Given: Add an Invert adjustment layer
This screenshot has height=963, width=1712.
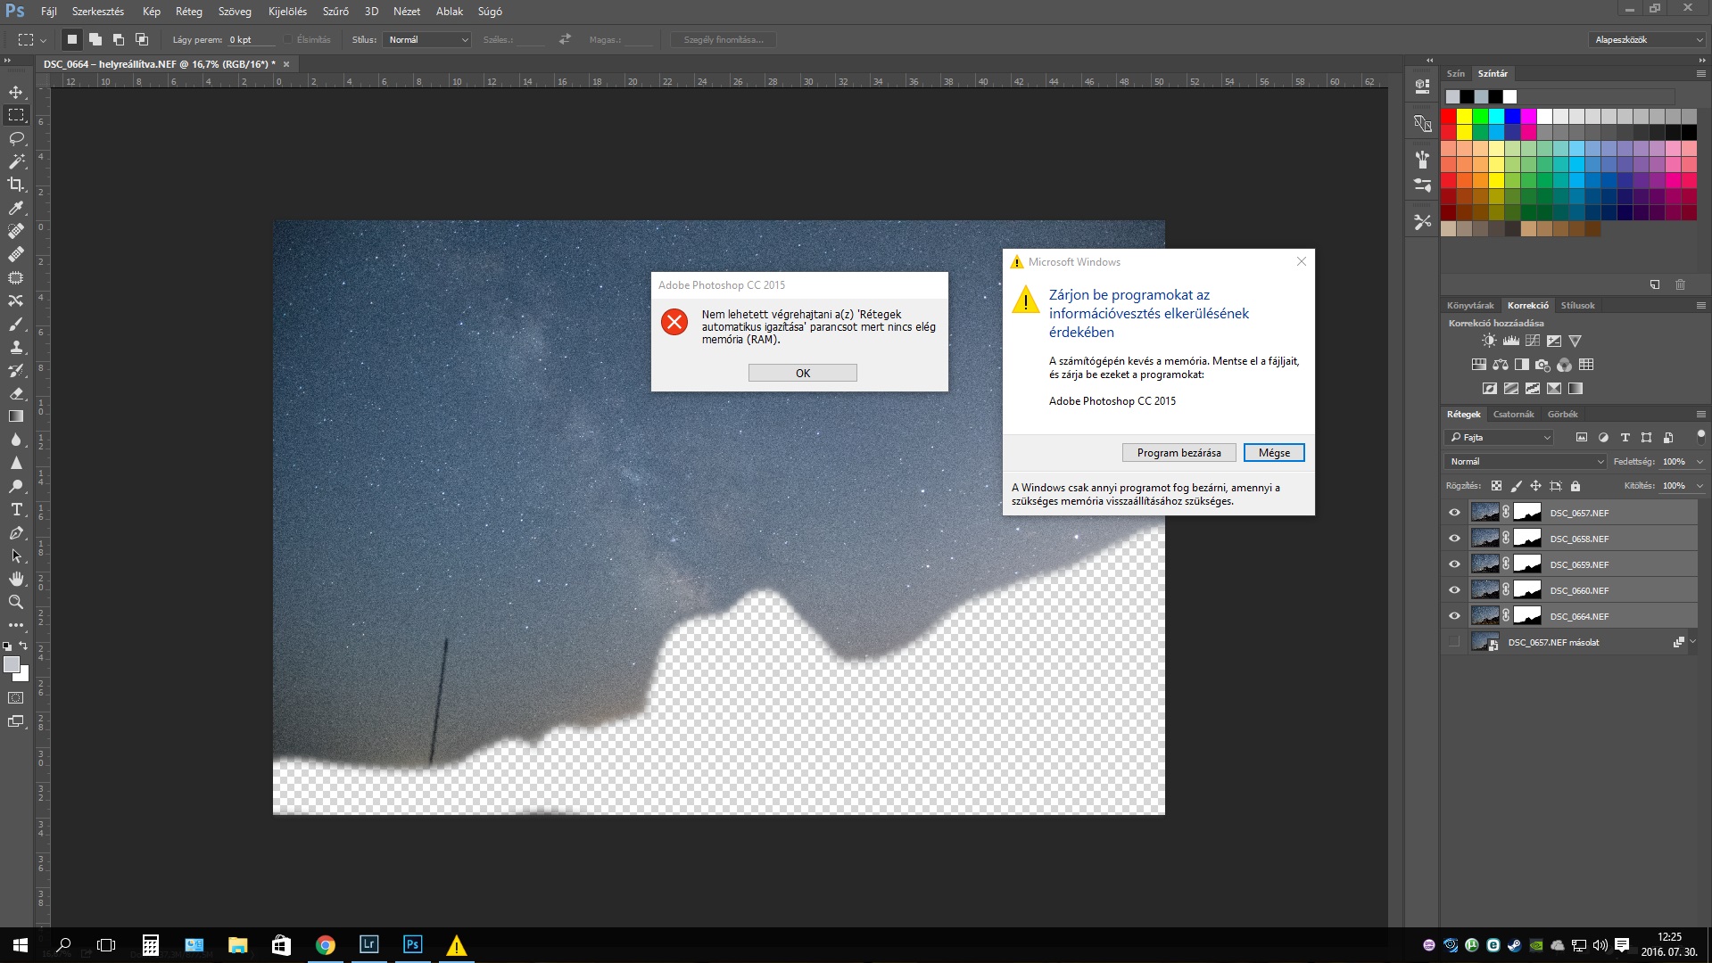Looking at the screenshot, I should pyautogui.click(x=1490, y=389).
